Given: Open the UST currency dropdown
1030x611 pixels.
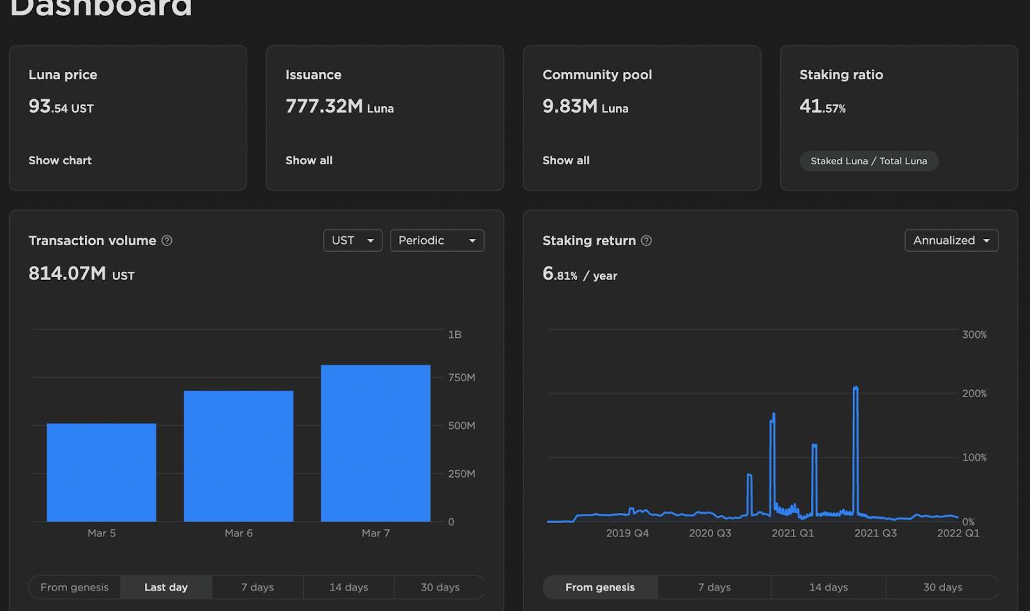Looking at the screenshot, I should click(x=353, y=240).
